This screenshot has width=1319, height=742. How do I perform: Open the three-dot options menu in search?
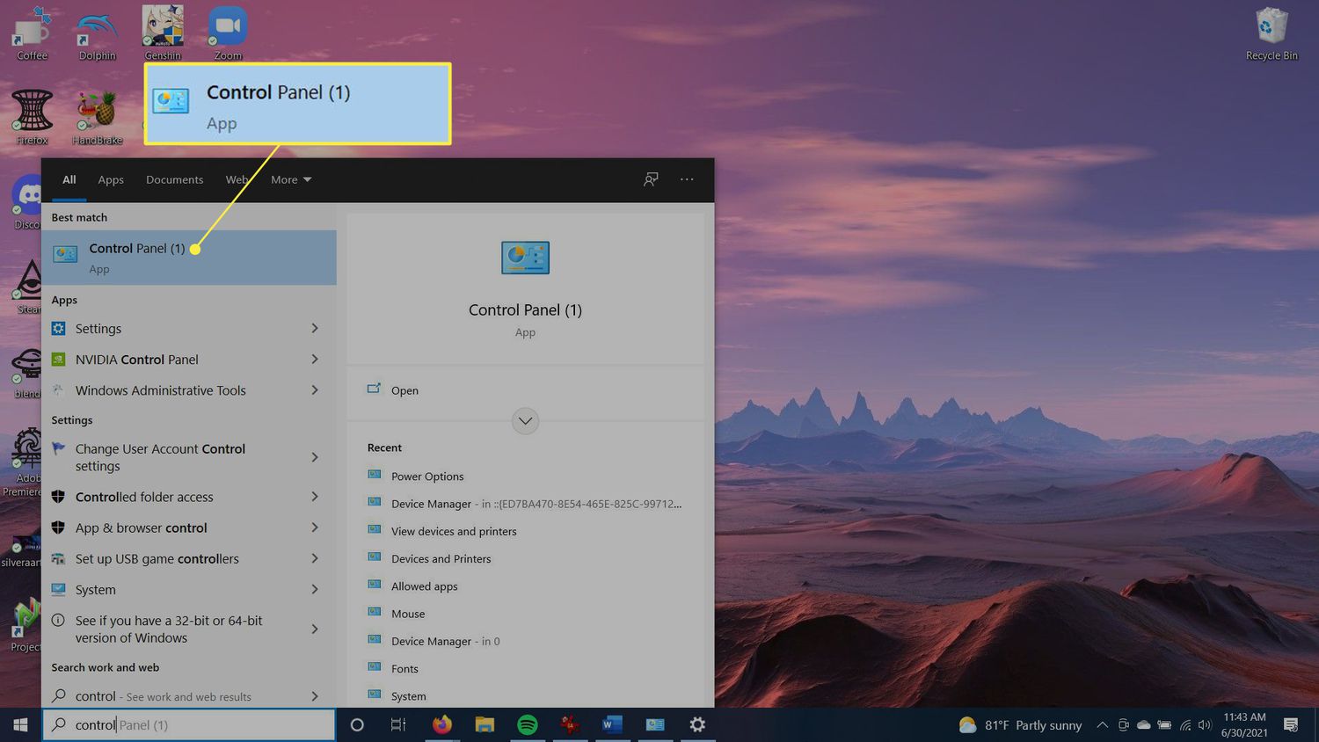click(x=687, y=179)
